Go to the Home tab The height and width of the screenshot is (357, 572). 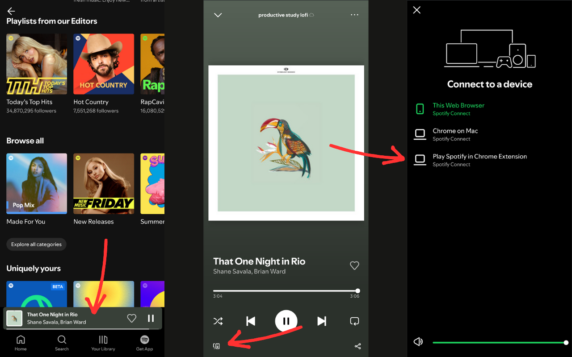[x=21, y=343]
